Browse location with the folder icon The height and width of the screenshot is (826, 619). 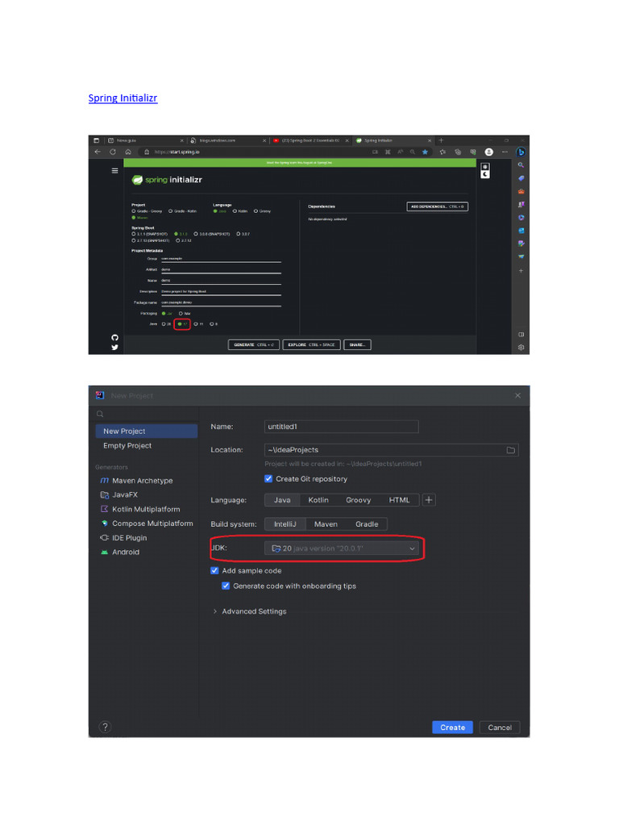(x=510, y=450)
